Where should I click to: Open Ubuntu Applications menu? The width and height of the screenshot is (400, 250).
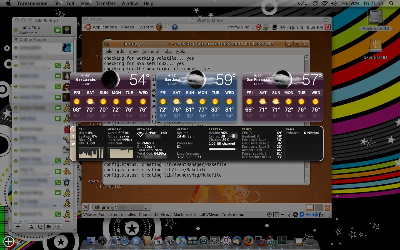pyautogui.click(x=105, y=27)
